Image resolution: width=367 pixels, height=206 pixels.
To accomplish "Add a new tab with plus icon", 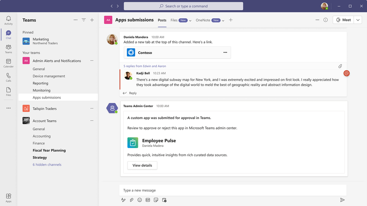I will tap(231, 20).
